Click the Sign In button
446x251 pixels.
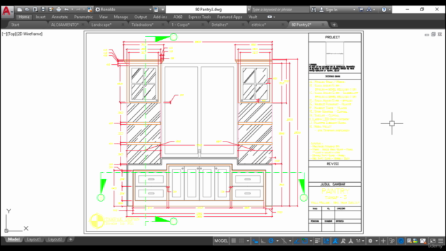pyautogui.click(x=328, y=9)
